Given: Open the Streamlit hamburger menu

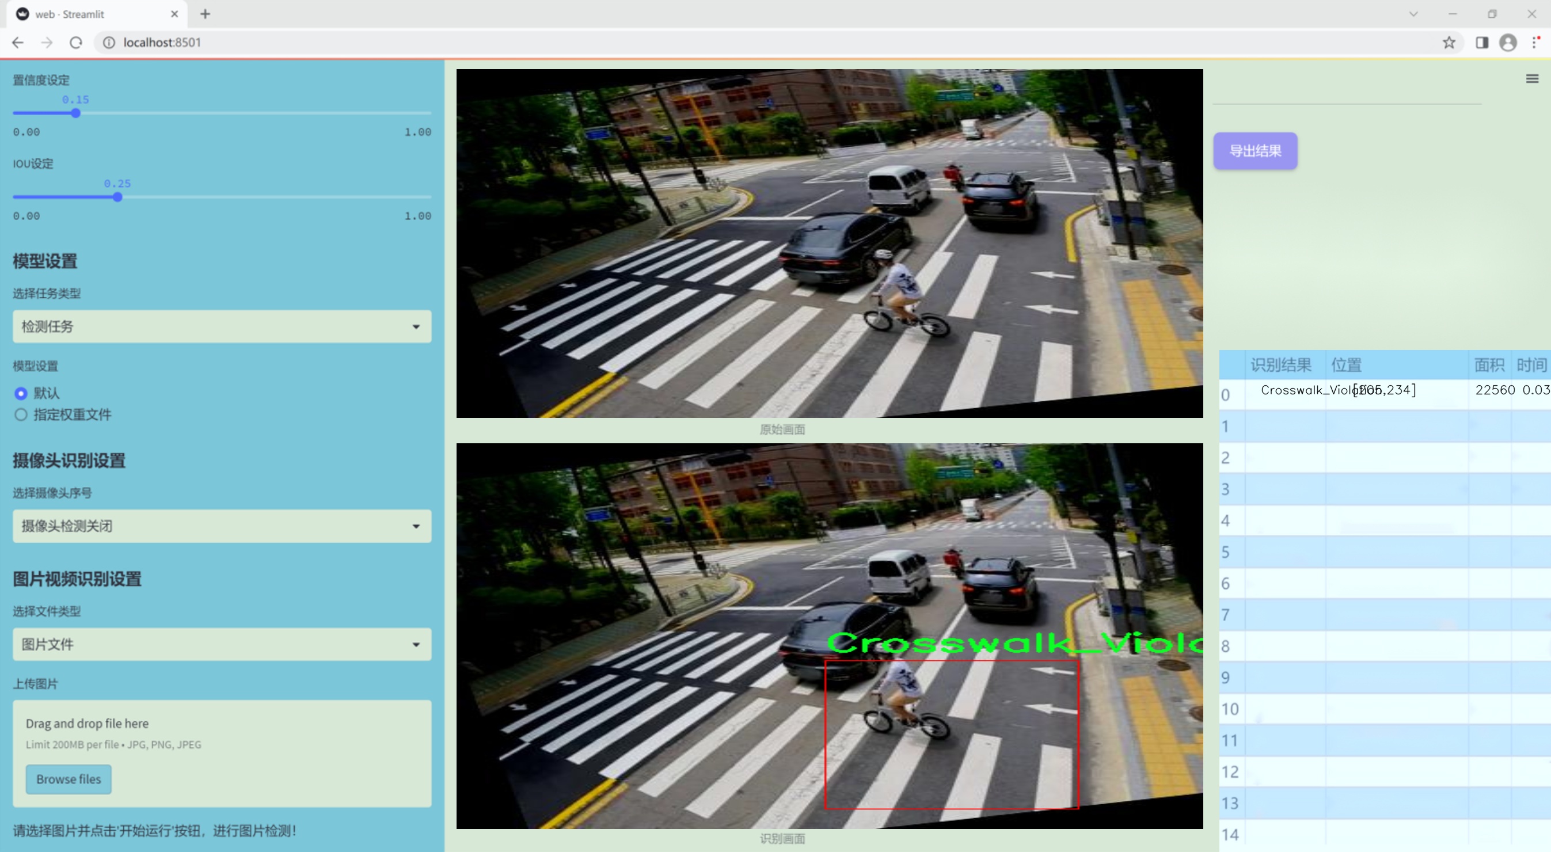Looking at the screenshot, I should 1532,79.
